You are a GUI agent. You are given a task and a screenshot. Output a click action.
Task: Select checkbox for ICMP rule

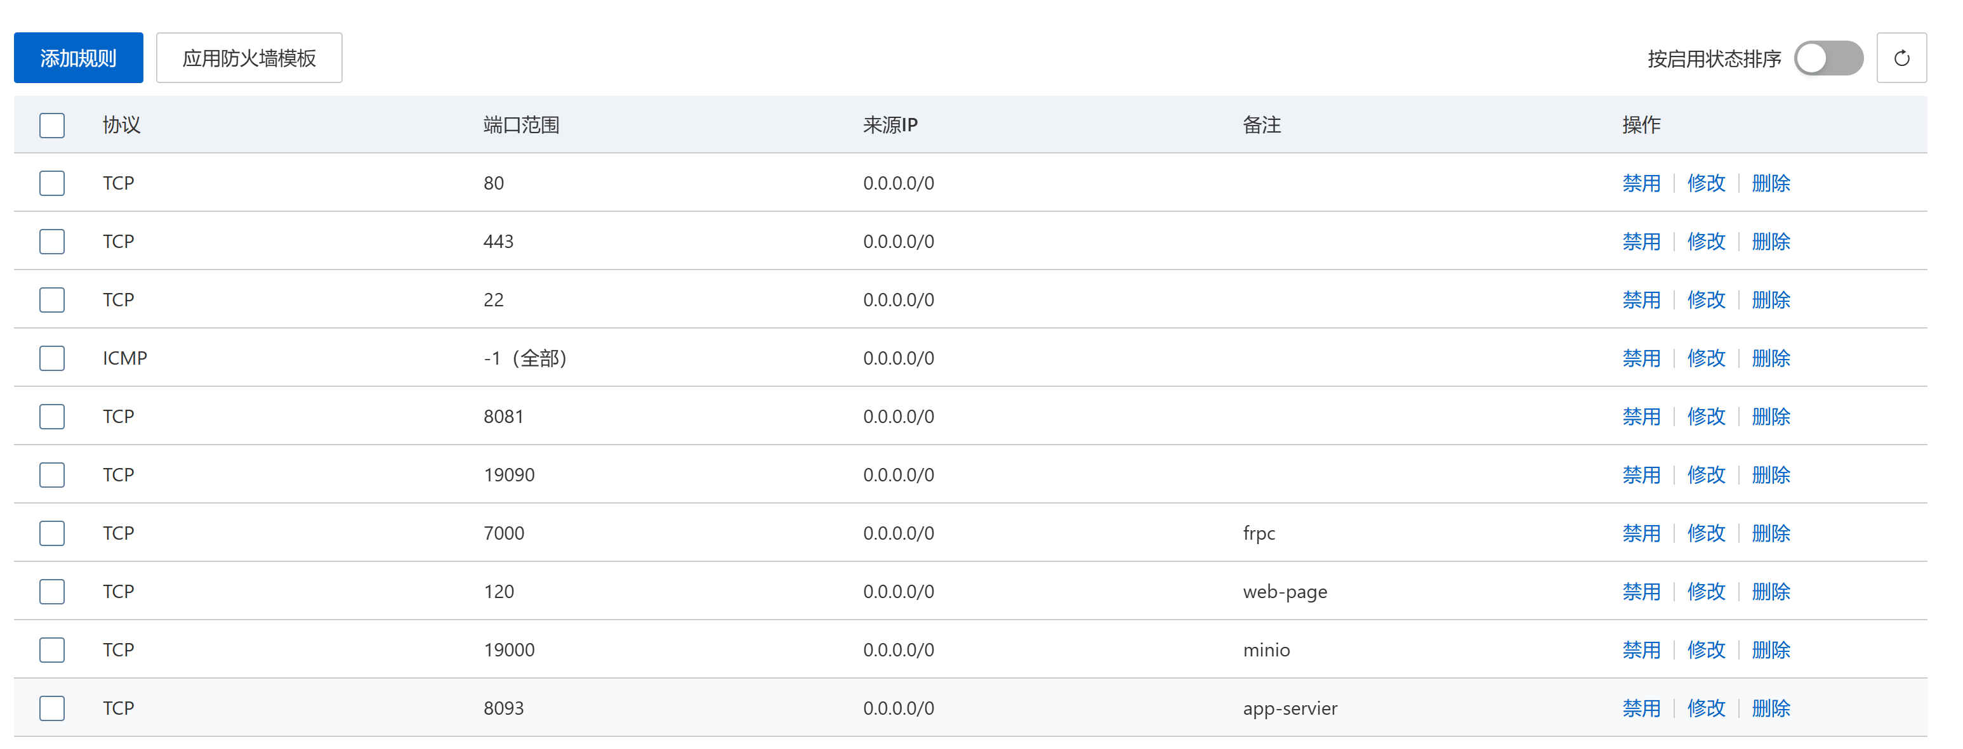click(x=52, y=358)
